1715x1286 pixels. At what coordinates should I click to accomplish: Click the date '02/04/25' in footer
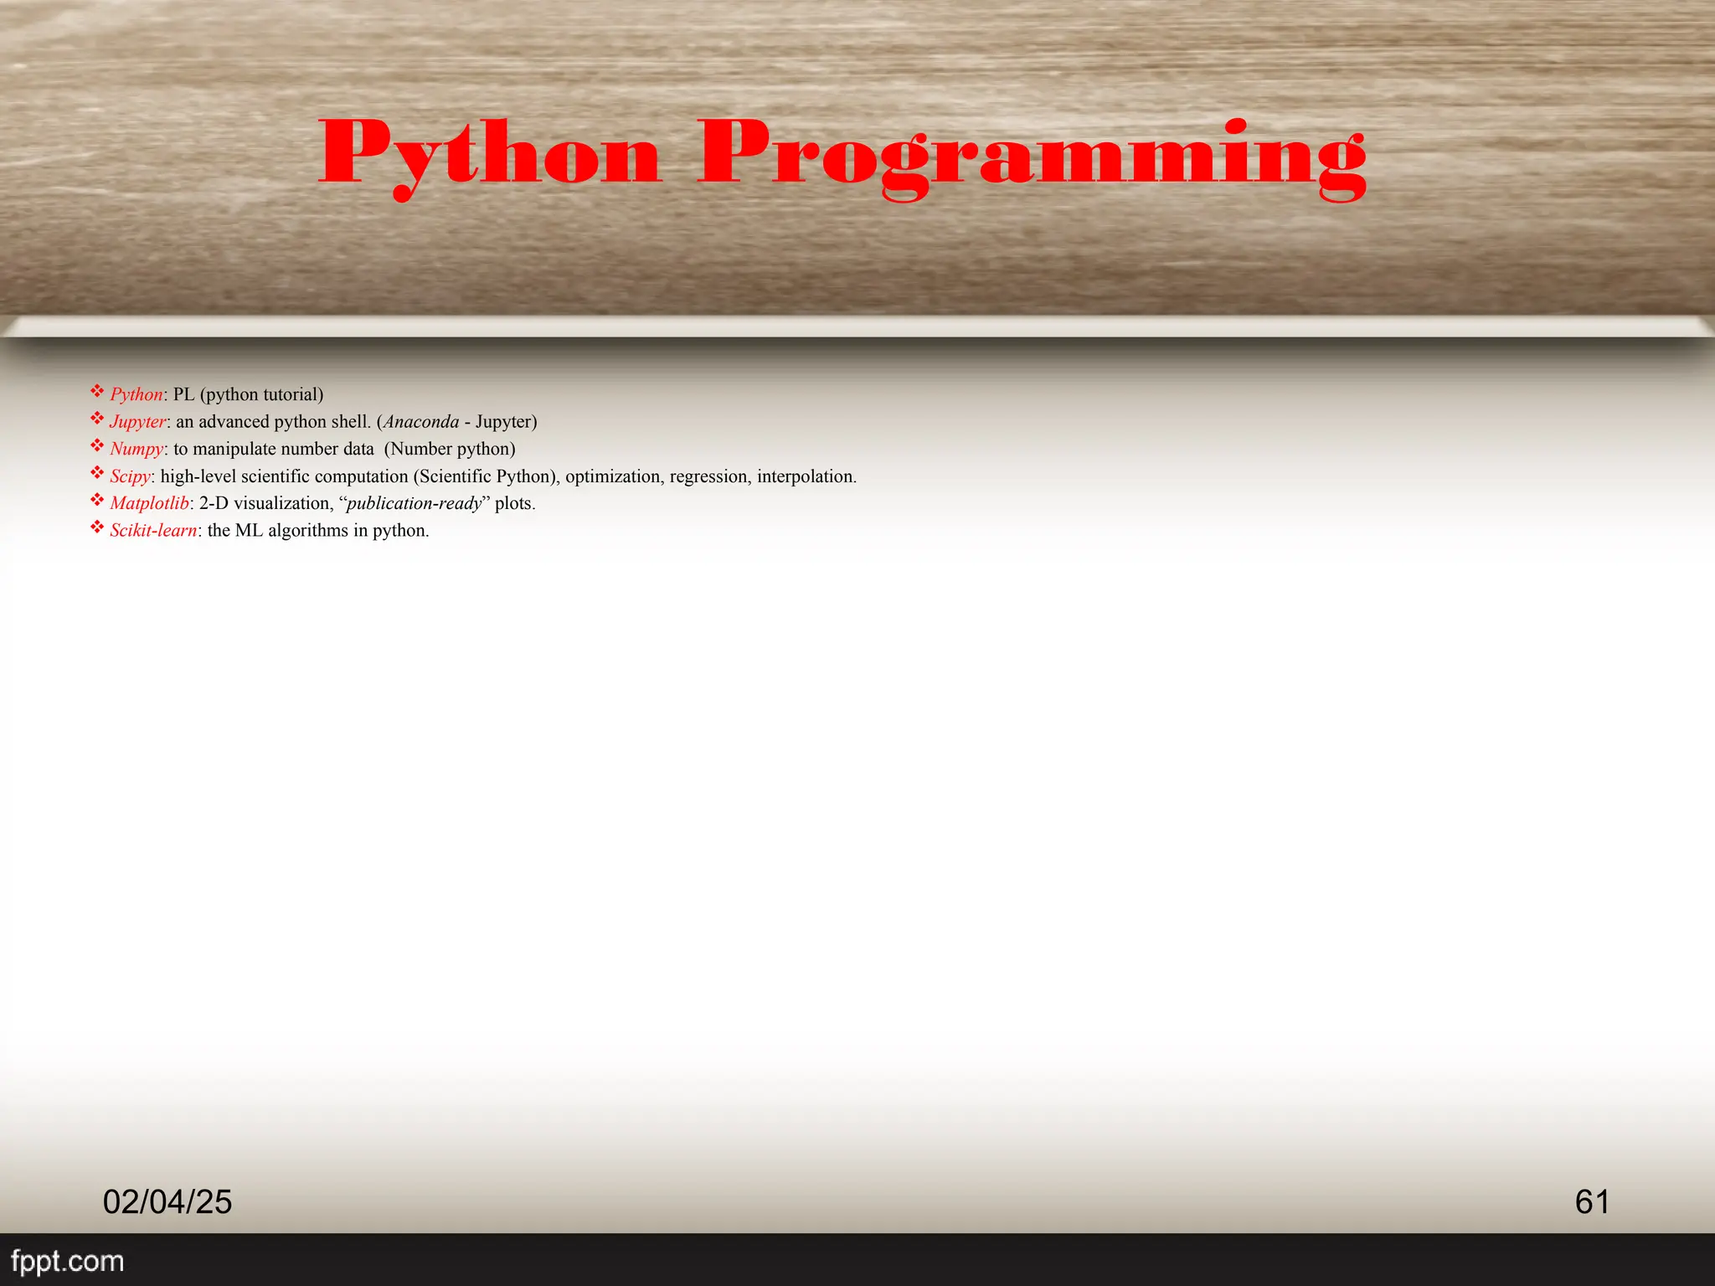167,1202
